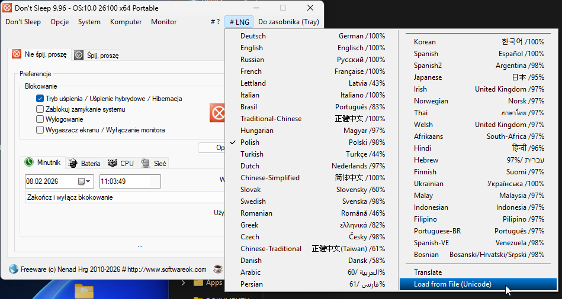The height and width of the screenshot is (299, 562).
Task: Select the Minutnik tab
Action: 43,162
